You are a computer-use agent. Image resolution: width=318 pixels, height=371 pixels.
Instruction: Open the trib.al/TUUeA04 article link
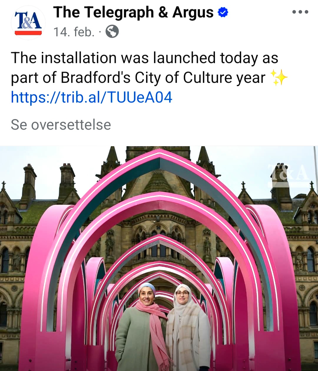(x=92, y=97)
